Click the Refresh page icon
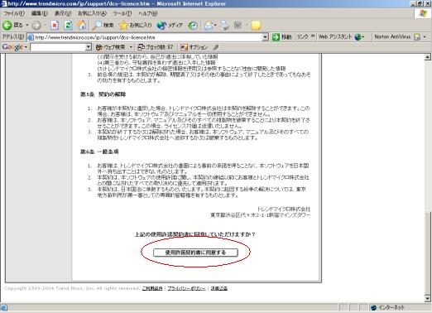The width and height of the screenshot is (432, 313). coord(68,26)
